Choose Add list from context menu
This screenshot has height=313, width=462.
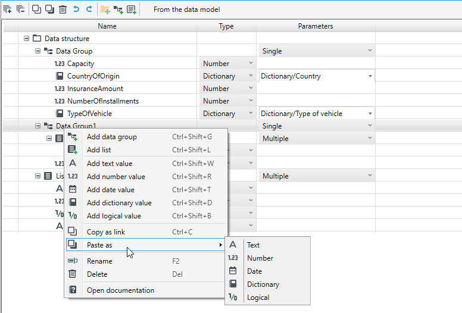(146, 149)
